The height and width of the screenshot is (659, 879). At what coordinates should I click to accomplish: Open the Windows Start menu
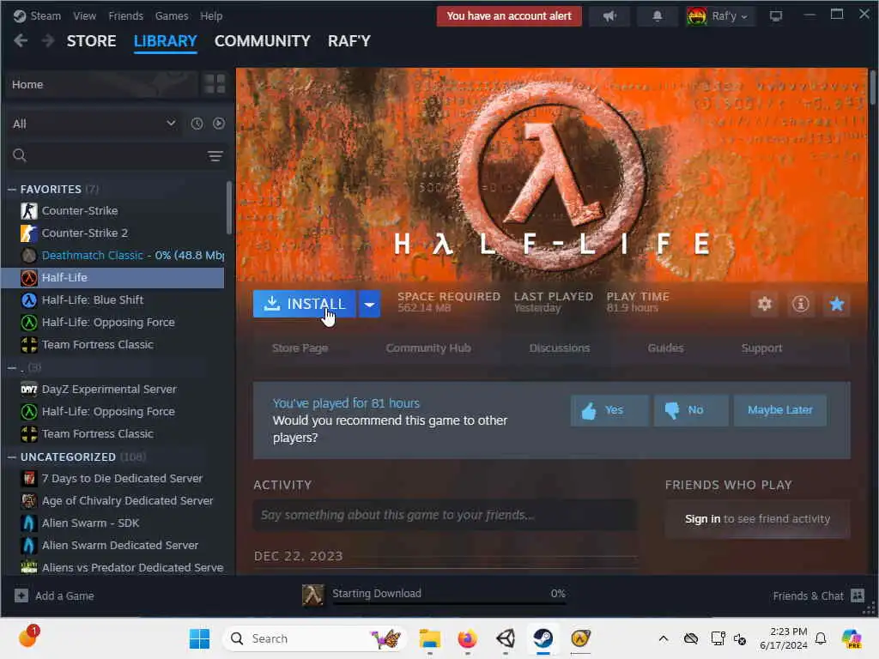pyautogui.click(x=199, y=638)
